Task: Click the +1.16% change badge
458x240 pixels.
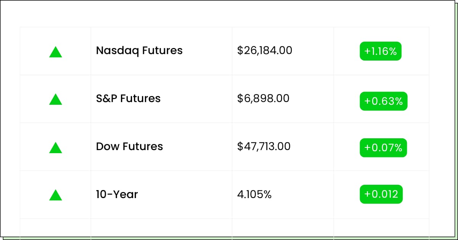Action: pos(381,51)
